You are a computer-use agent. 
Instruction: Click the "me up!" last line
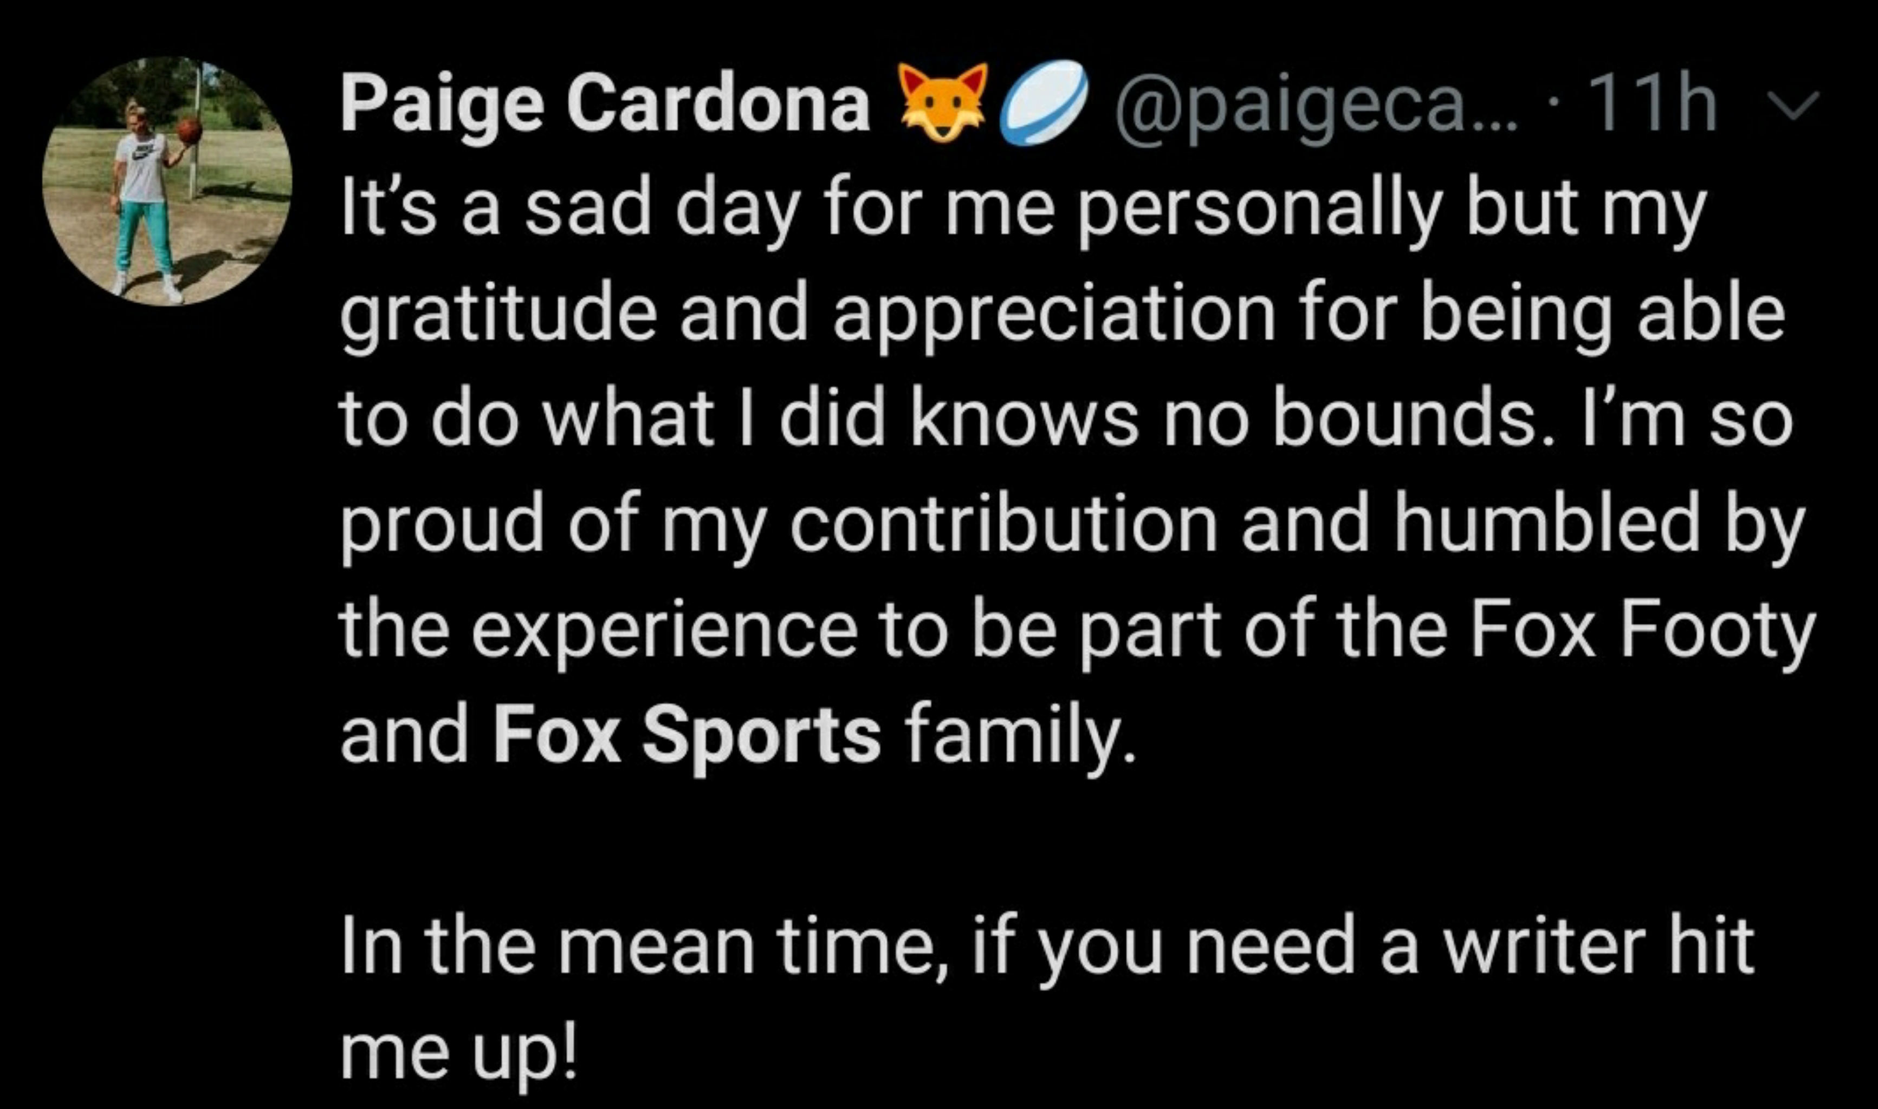click(460, 1055)
